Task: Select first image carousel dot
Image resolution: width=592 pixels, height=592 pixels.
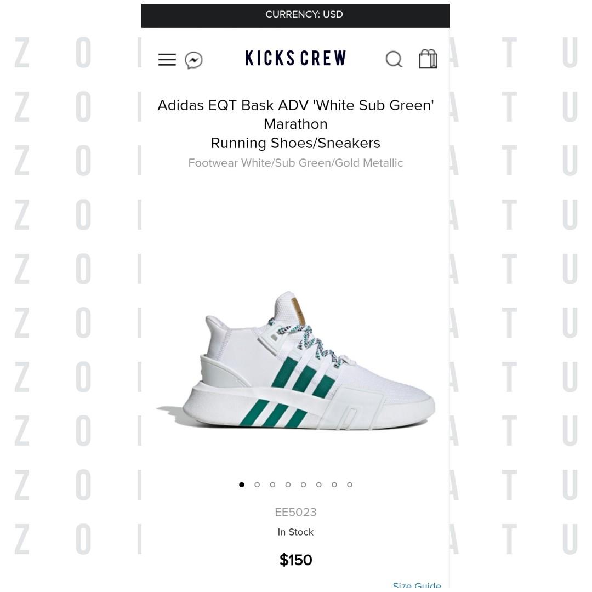Action: [242, 485]
